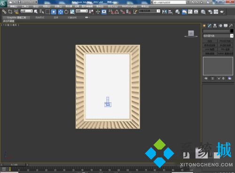Open the selection filter dropdown 全部
This screenshot has height=173, width=235.
point(27,11)
